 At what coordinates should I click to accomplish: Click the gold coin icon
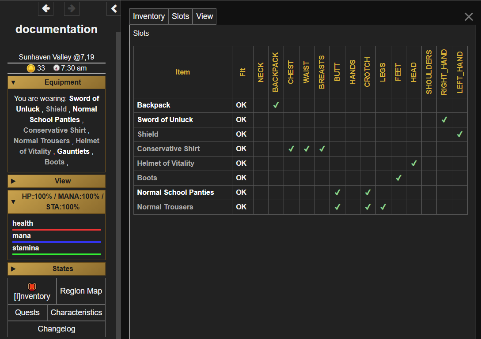(30, 68)
